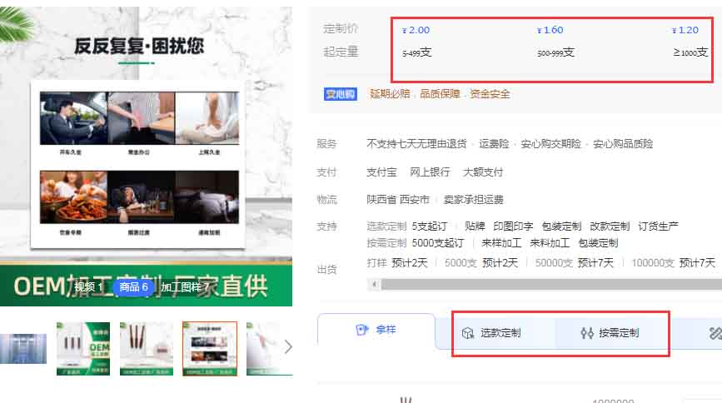The height and width of the screenshot is (403, 722).
Task: Click the 拿样 sample cup icon
Action: 361,330
